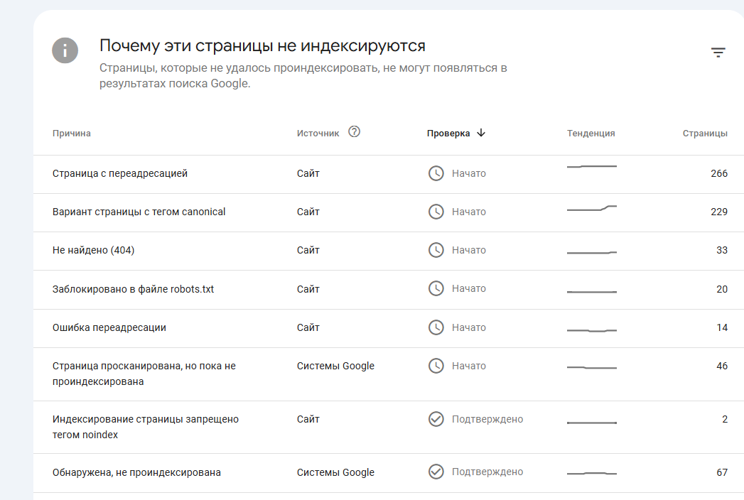This screenshot has width=744, height=500.
Task: Click trend sparkline for Ошибка переадресации row
Action: click(591, 330)
